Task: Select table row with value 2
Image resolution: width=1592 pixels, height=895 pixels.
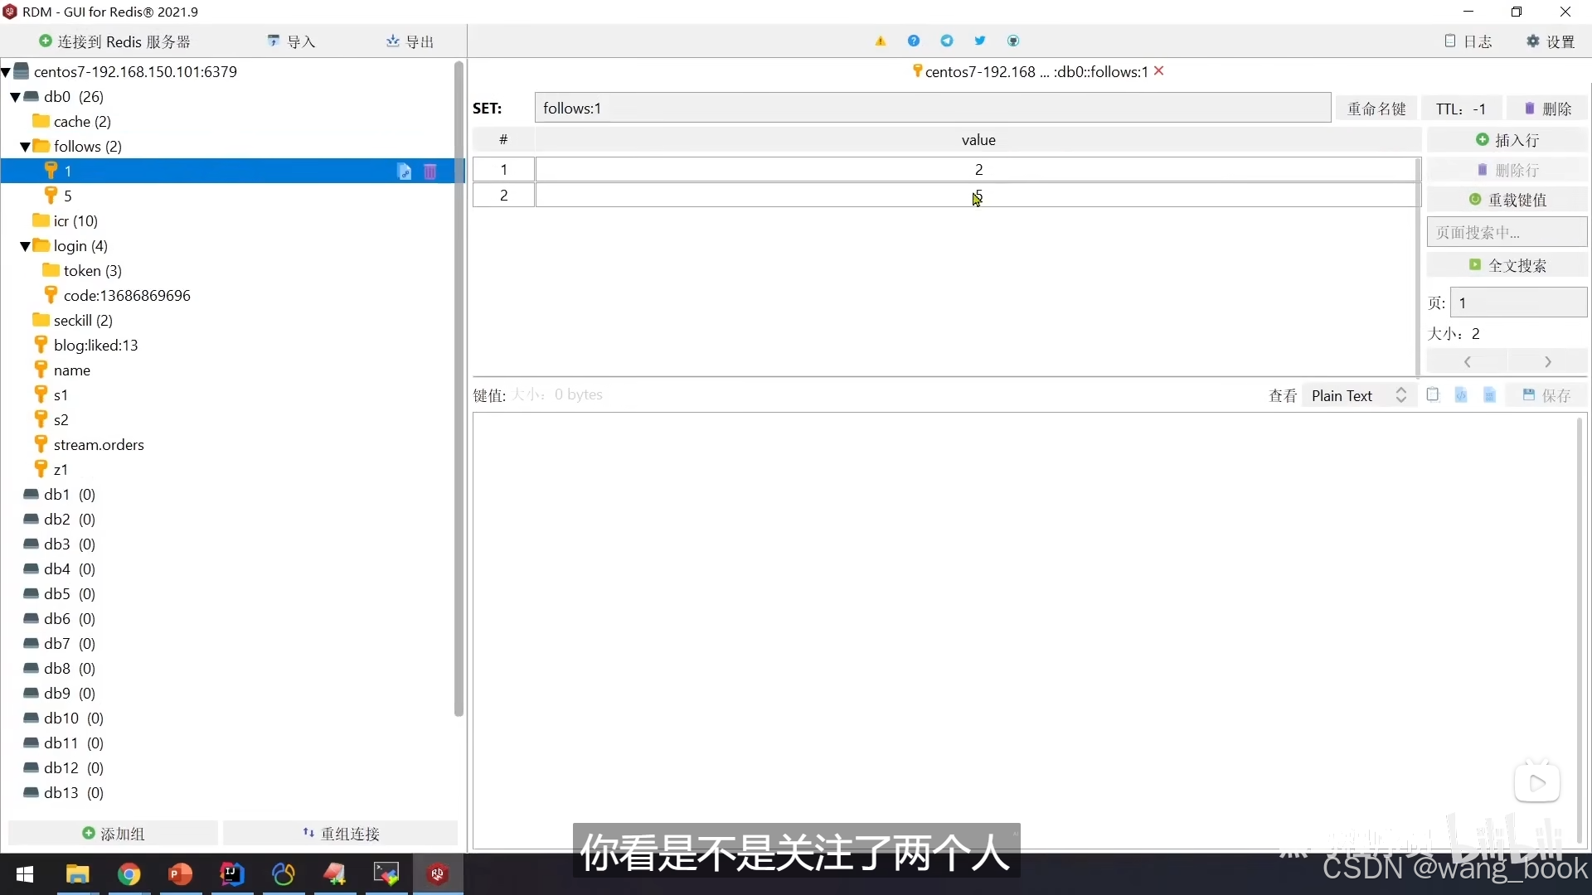Action: [x=945, y=169]
